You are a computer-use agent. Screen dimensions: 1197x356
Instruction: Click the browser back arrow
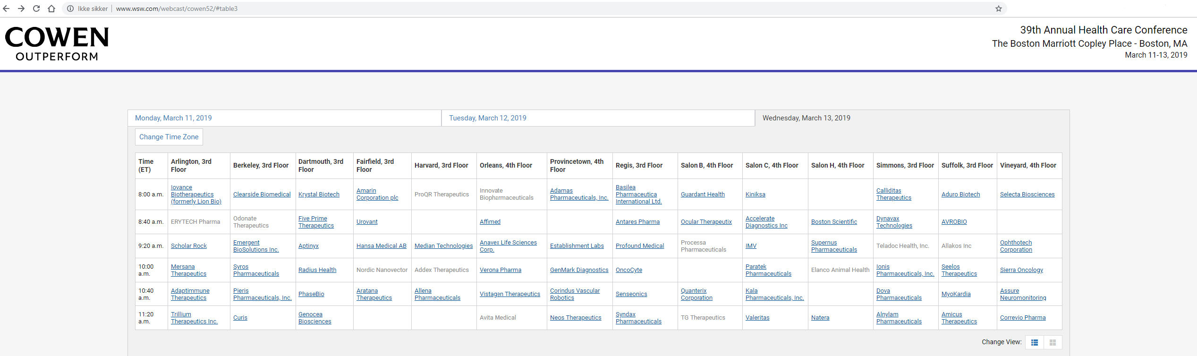[7, 8]
